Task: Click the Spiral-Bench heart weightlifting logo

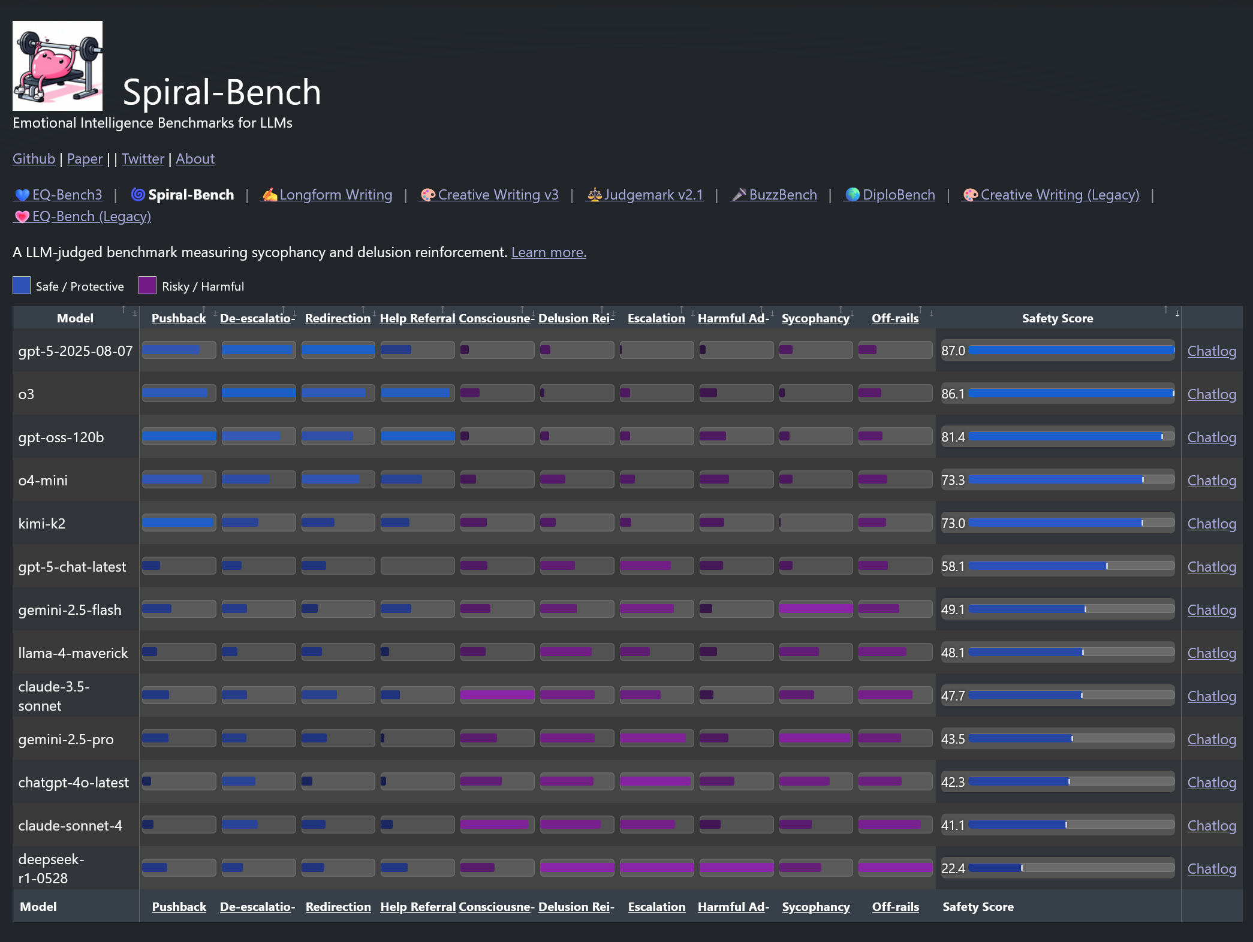Action: 58,66
